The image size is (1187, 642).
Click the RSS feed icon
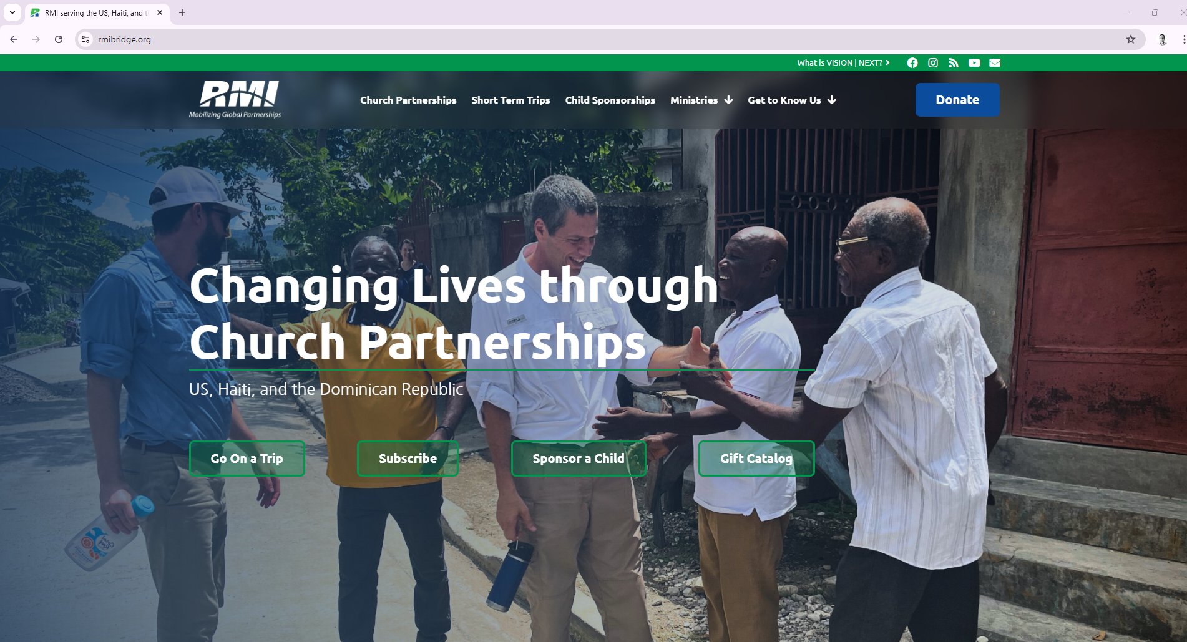[x=953, y=62]
